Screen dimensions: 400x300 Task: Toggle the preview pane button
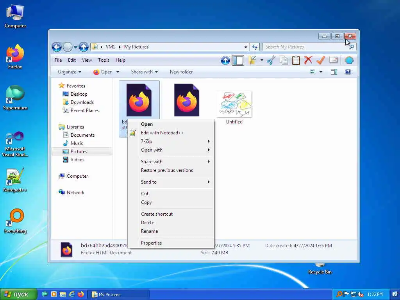click(x=334, y=72)
